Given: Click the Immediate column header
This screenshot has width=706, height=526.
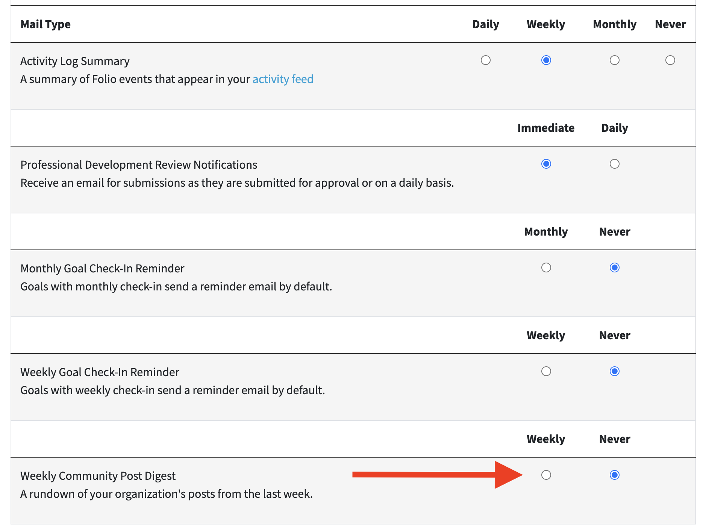Looking at the screenshot, I should (x=545, y=128).
